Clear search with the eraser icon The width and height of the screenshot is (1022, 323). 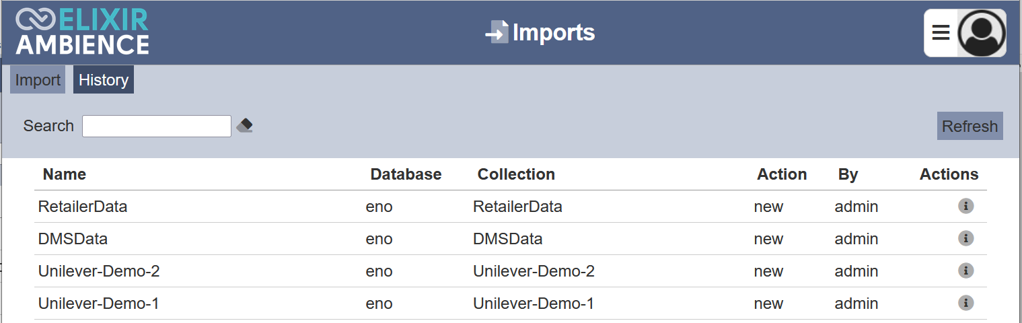click(244, 126)
